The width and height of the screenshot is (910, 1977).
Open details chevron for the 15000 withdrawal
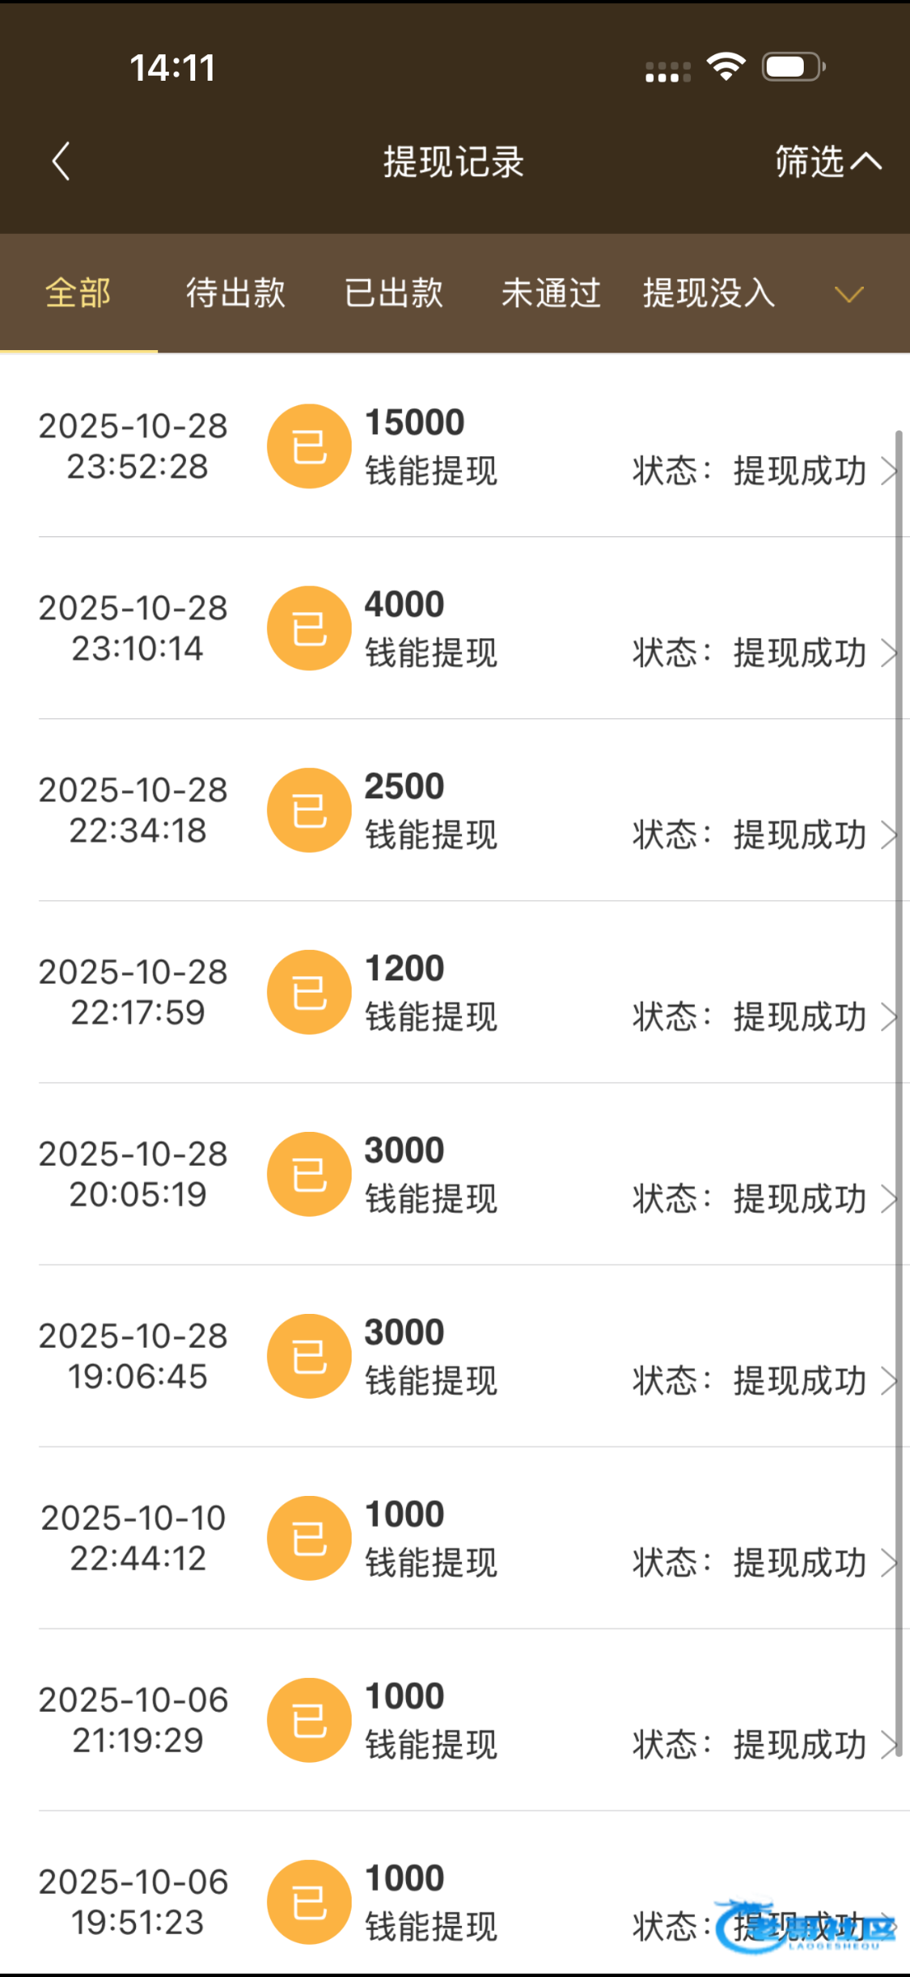click(x=888, y=472)
